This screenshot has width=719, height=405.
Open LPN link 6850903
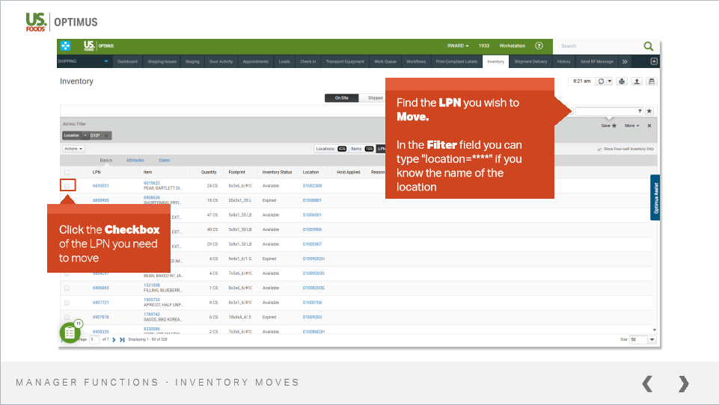click(100, 200)
